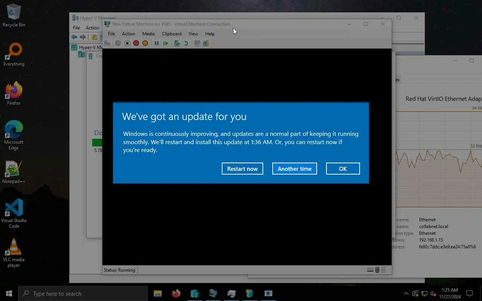Click the Revert toolbar icon

(186, 43)
